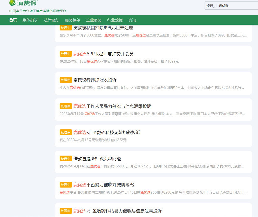Open the 集体投诉 menu item
This screenshot has width=258, height=217.
(30, 20)
